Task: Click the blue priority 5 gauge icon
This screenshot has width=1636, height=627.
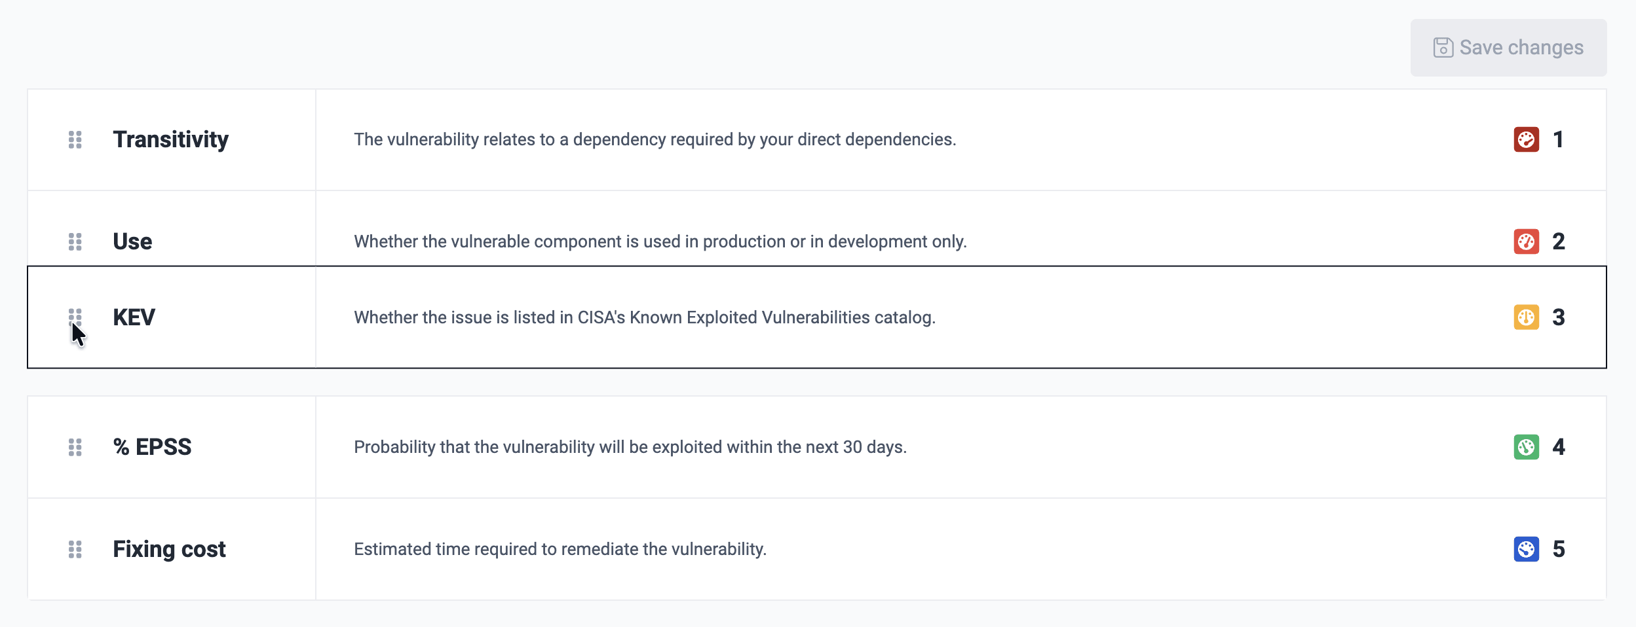Action: click(x=1526, y=549)
